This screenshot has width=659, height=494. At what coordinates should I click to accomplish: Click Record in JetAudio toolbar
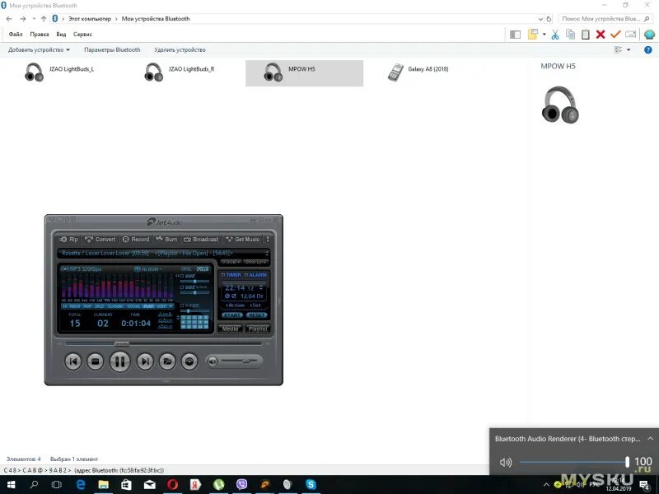pyautogui.click(x=136, y=240)
